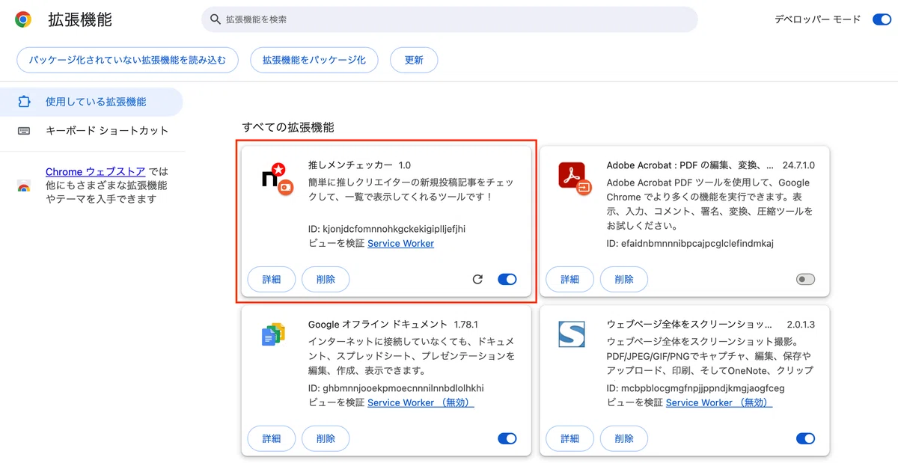Click the 更新 button

(414, 60)
